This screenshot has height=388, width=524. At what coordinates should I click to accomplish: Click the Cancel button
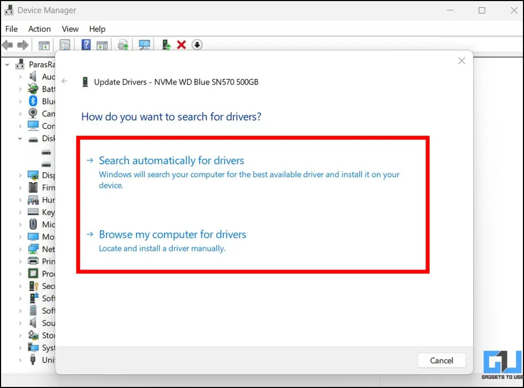click(x=442, y=360)
